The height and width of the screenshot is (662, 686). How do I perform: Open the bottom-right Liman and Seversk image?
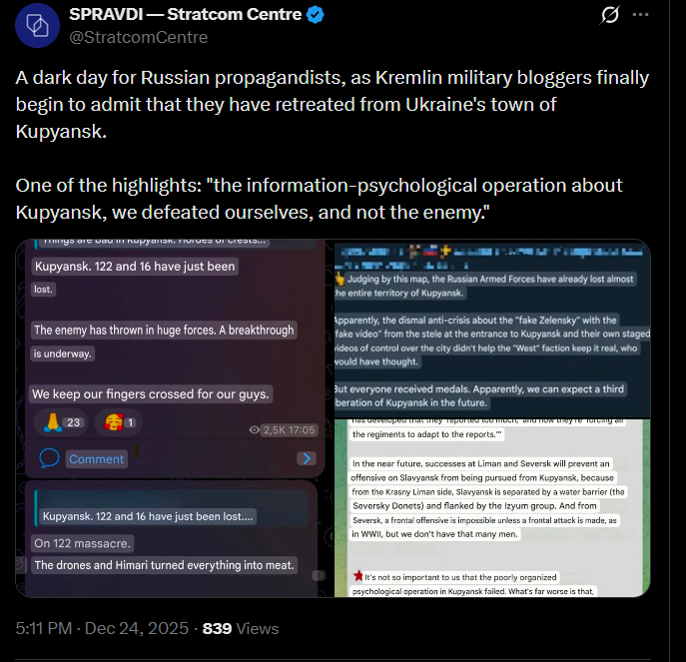click(x=492, y=508)
